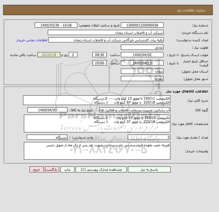
Task: Click the label مشخصات کالای مورد نیاز
Action: 190,124
